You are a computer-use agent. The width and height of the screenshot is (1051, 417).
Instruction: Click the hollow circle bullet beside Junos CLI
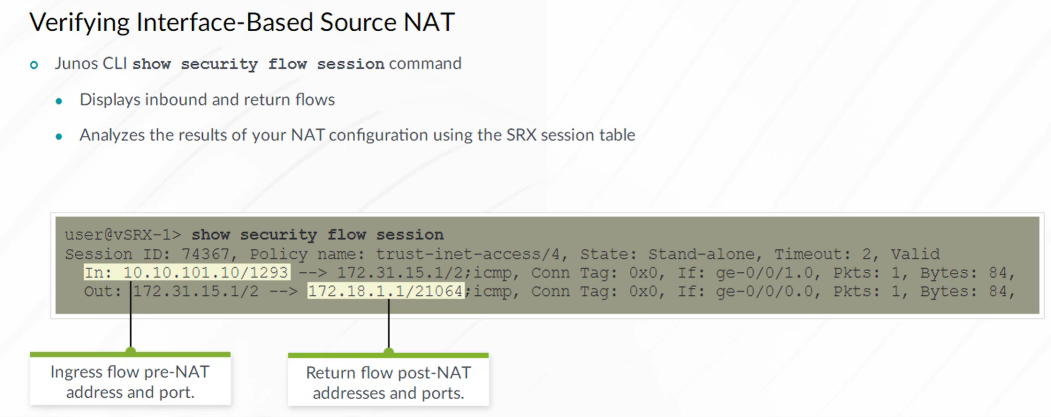tap(34, 65)
